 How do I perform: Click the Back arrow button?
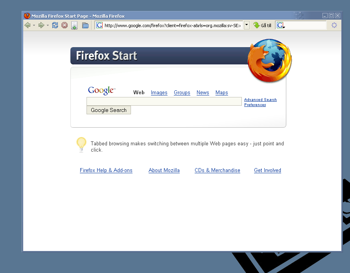coord(28,25)
